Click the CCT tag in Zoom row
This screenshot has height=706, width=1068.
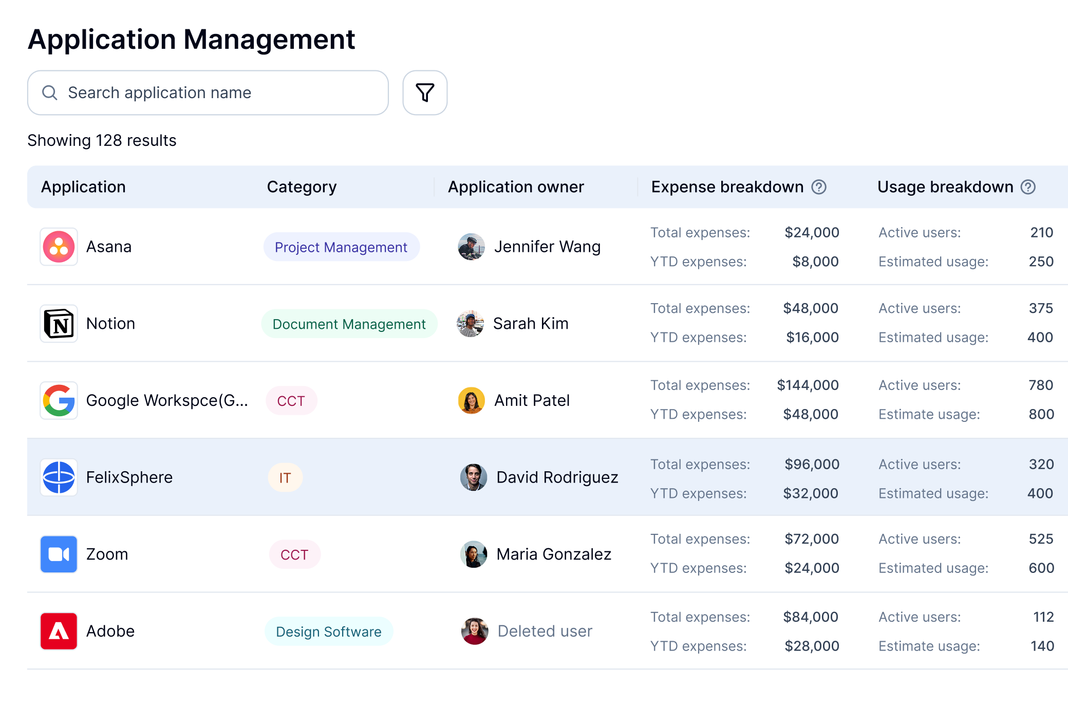coord(294,554)
